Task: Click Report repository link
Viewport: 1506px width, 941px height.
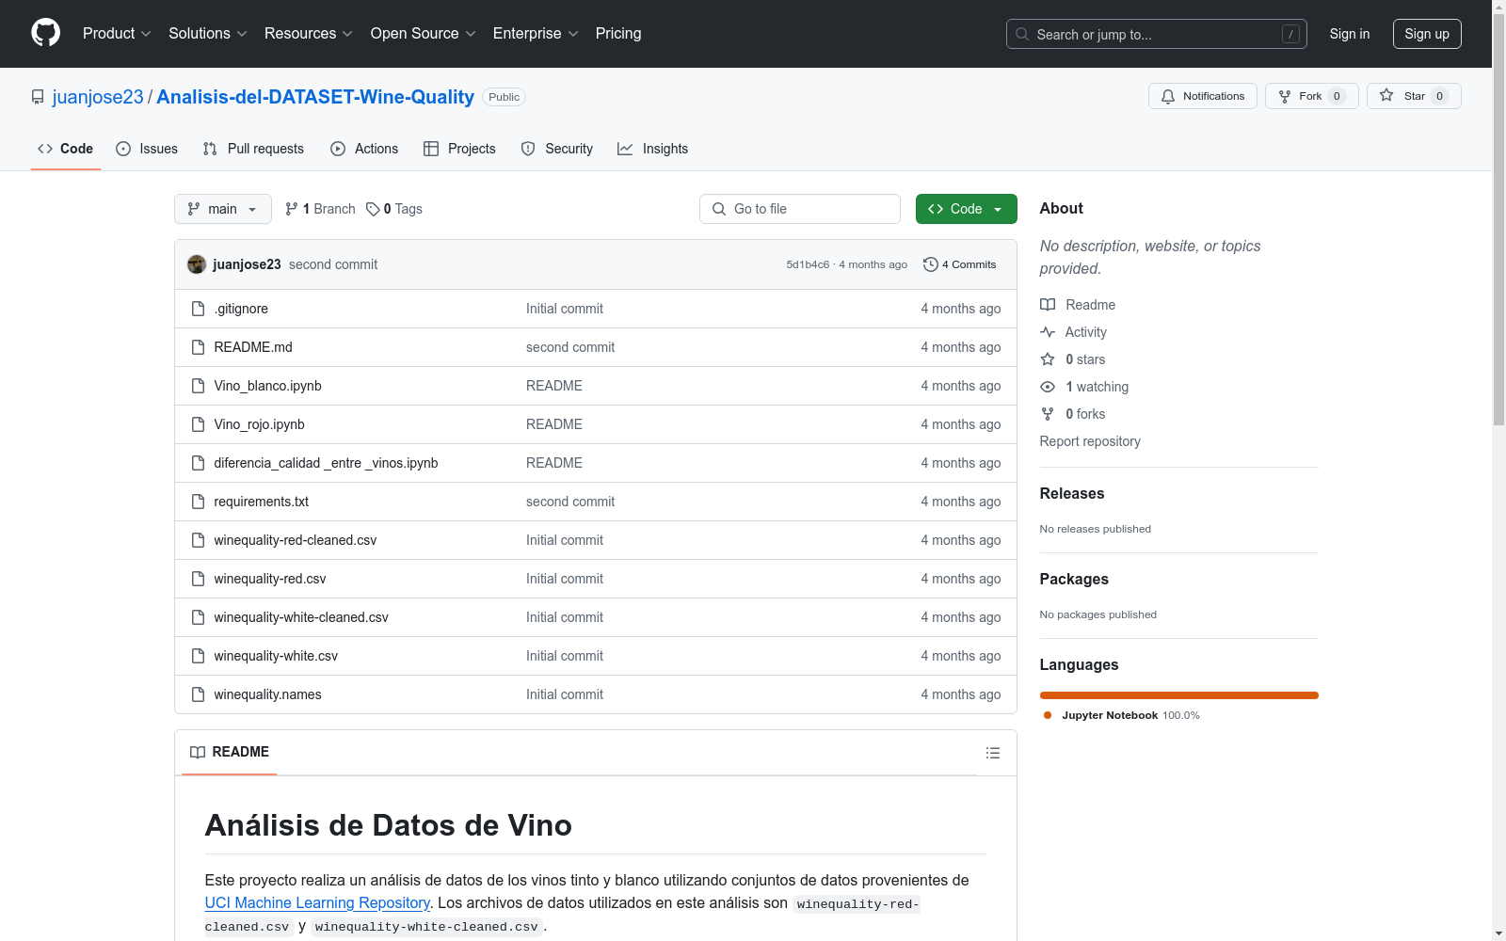Action: 1090,441
